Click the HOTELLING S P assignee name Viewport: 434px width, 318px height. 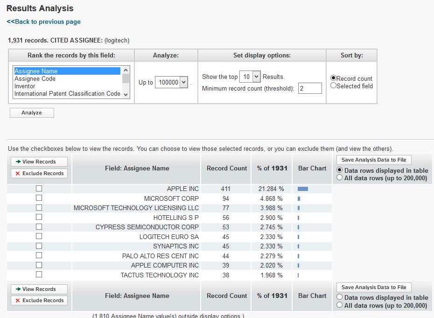(176, 218)
